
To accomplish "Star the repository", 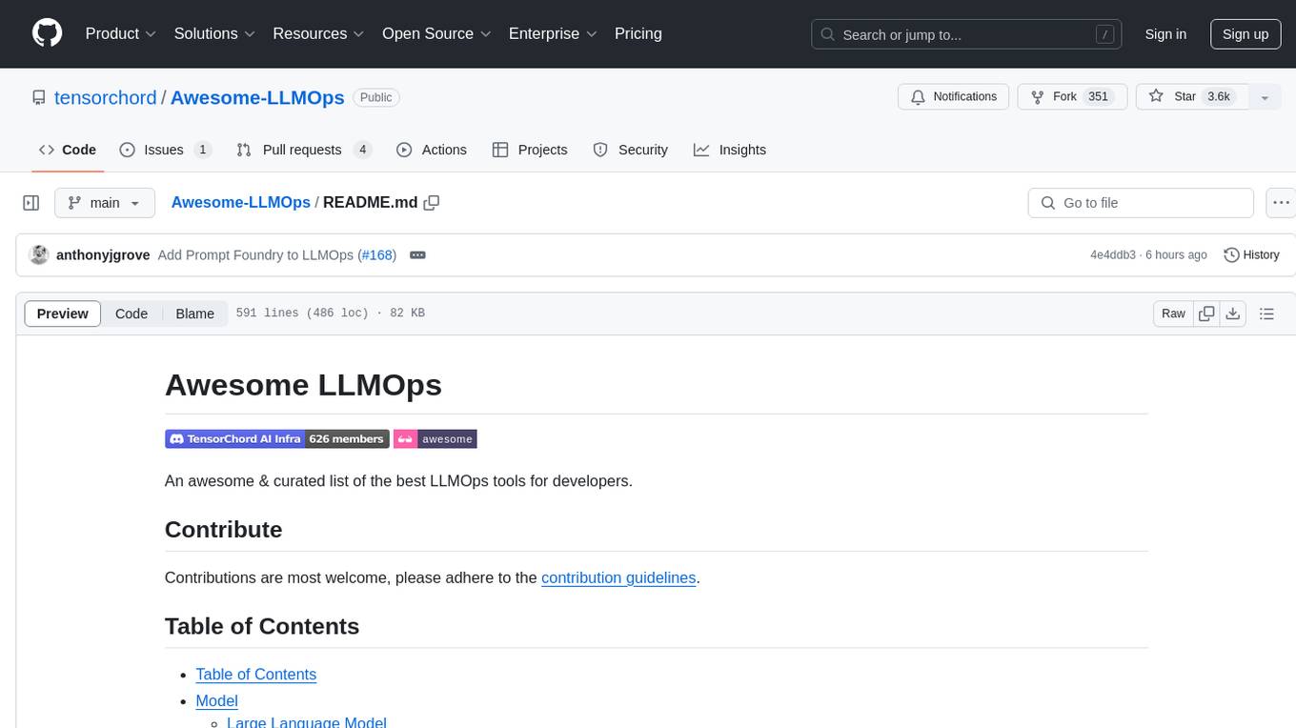I will (1191, 96).
